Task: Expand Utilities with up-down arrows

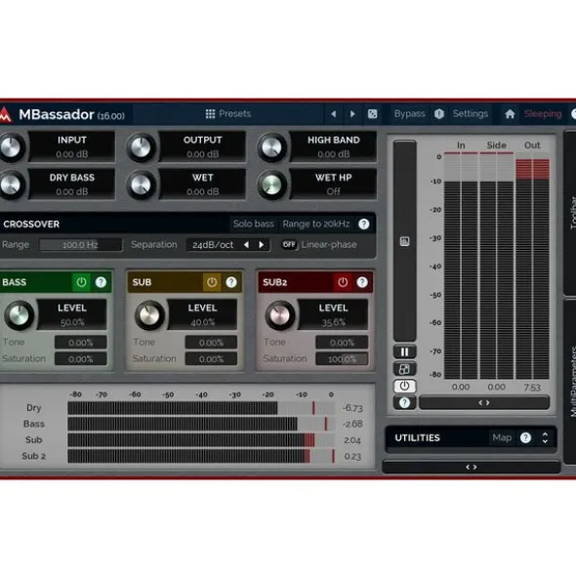Action: click(545, 437)
